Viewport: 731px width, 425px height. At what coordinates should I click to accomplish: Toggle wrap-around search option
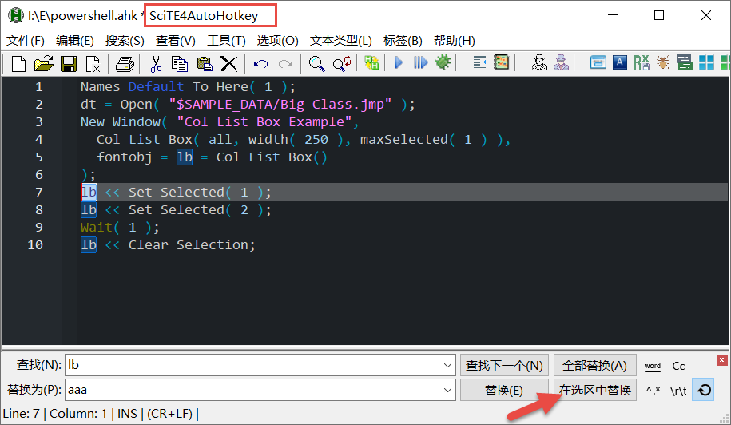(704, 390)
